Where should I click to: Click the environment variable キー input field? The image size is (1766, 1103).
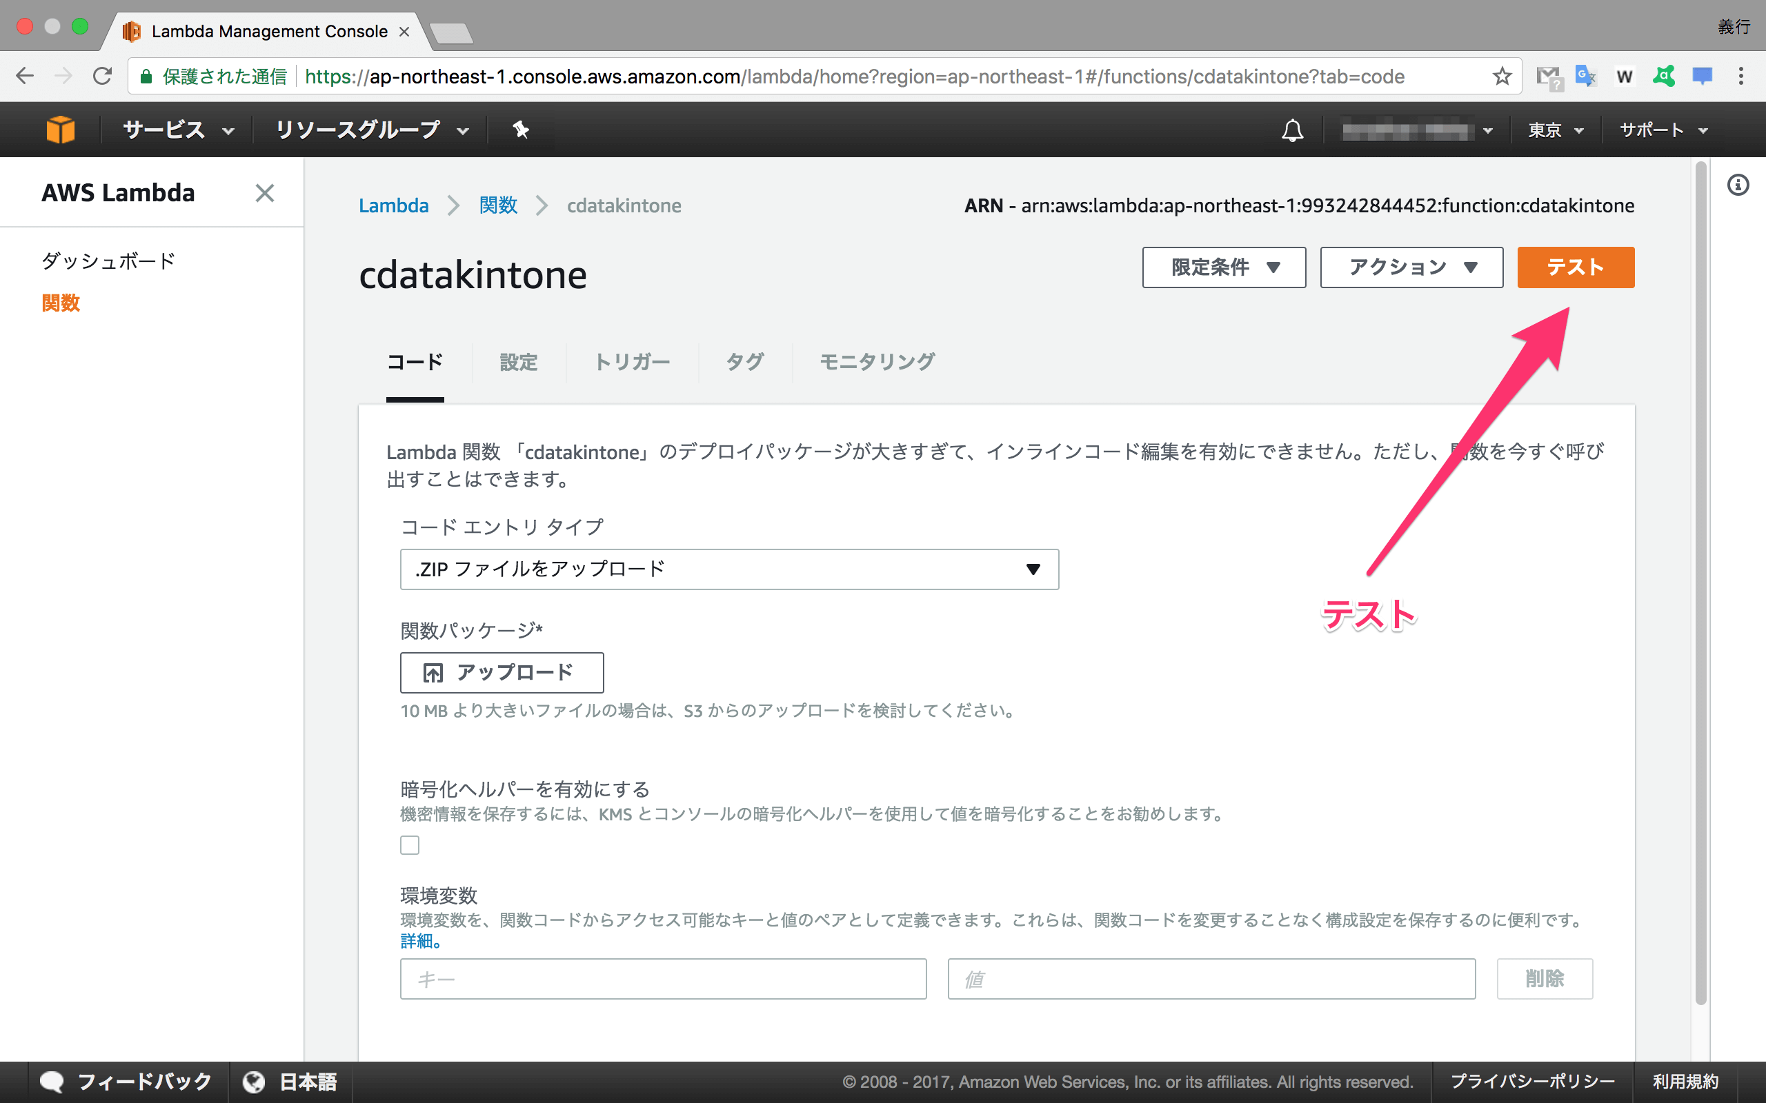(663, 978)
